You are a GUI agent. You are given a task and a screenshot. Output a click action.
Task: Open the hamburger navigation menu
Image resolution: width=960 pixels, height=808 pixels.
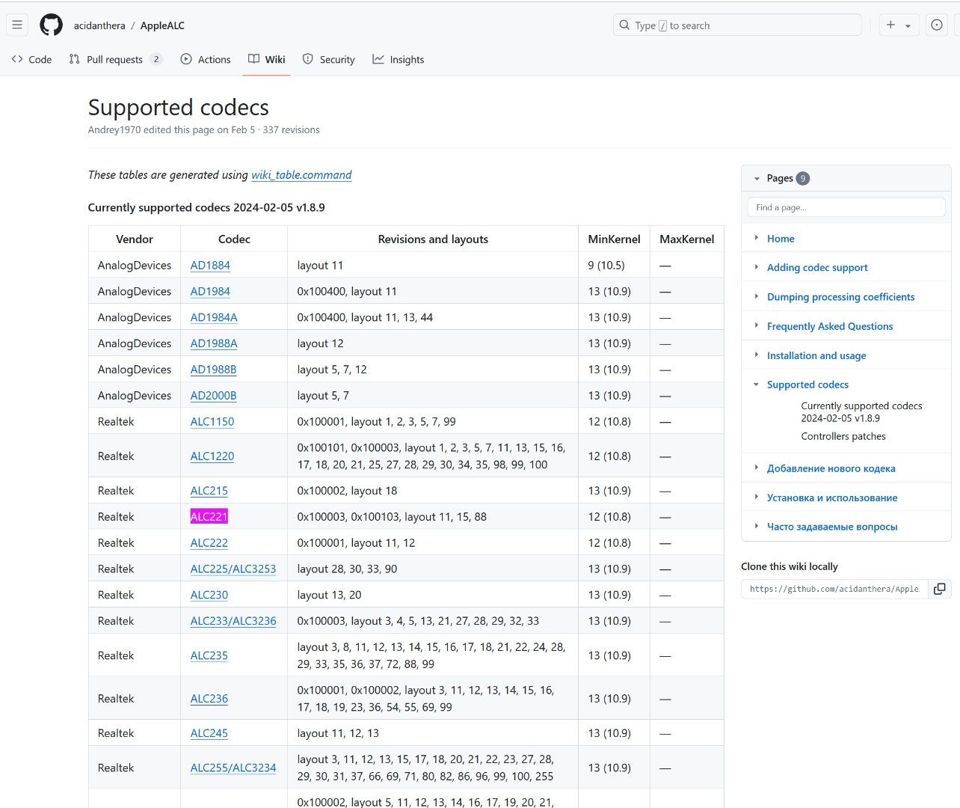tap(17, 25)
